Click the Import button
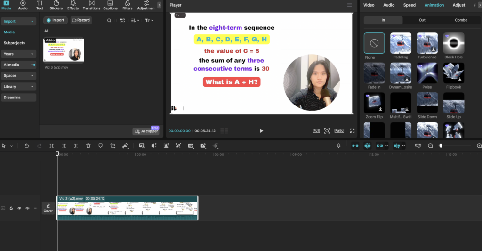482x251 pixels. point(55,20)
